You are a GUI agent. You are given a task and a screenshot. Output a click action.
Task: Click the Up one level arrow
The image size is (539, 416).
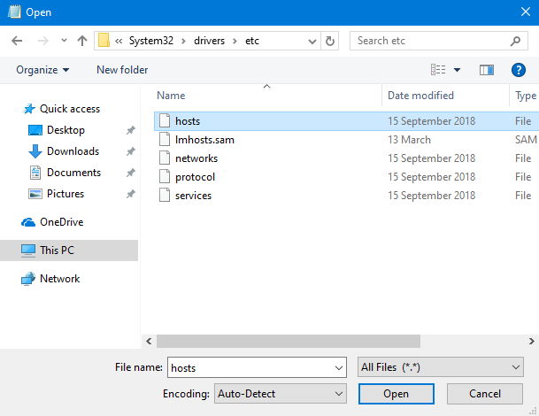click(82, 41)
